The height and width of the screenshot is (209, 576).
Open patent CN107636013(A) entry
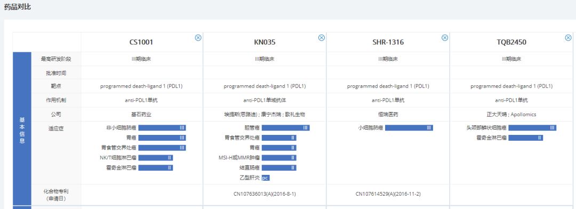click(265, 194)
